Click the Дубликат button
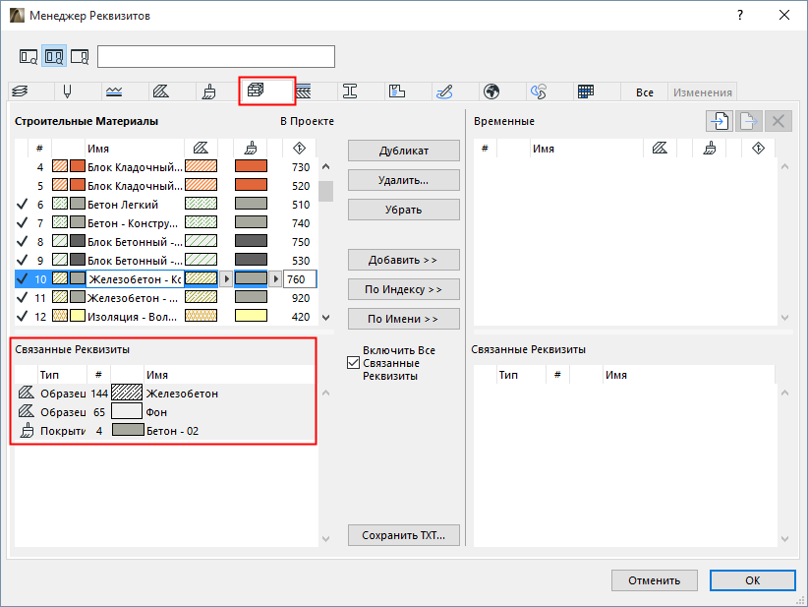The width and height of the screenshot is (808, 607). pos(403,151)
